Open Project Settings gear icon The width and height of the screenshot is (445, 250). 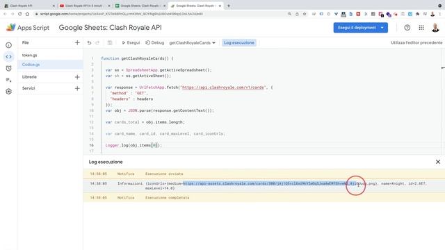8,92
